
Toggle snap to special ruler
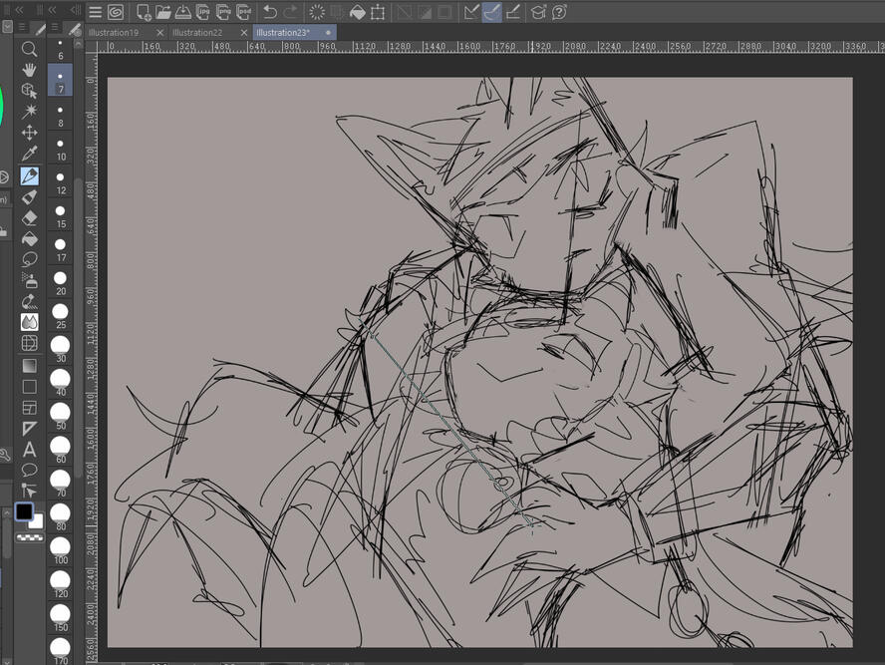(x=491, y=12)
